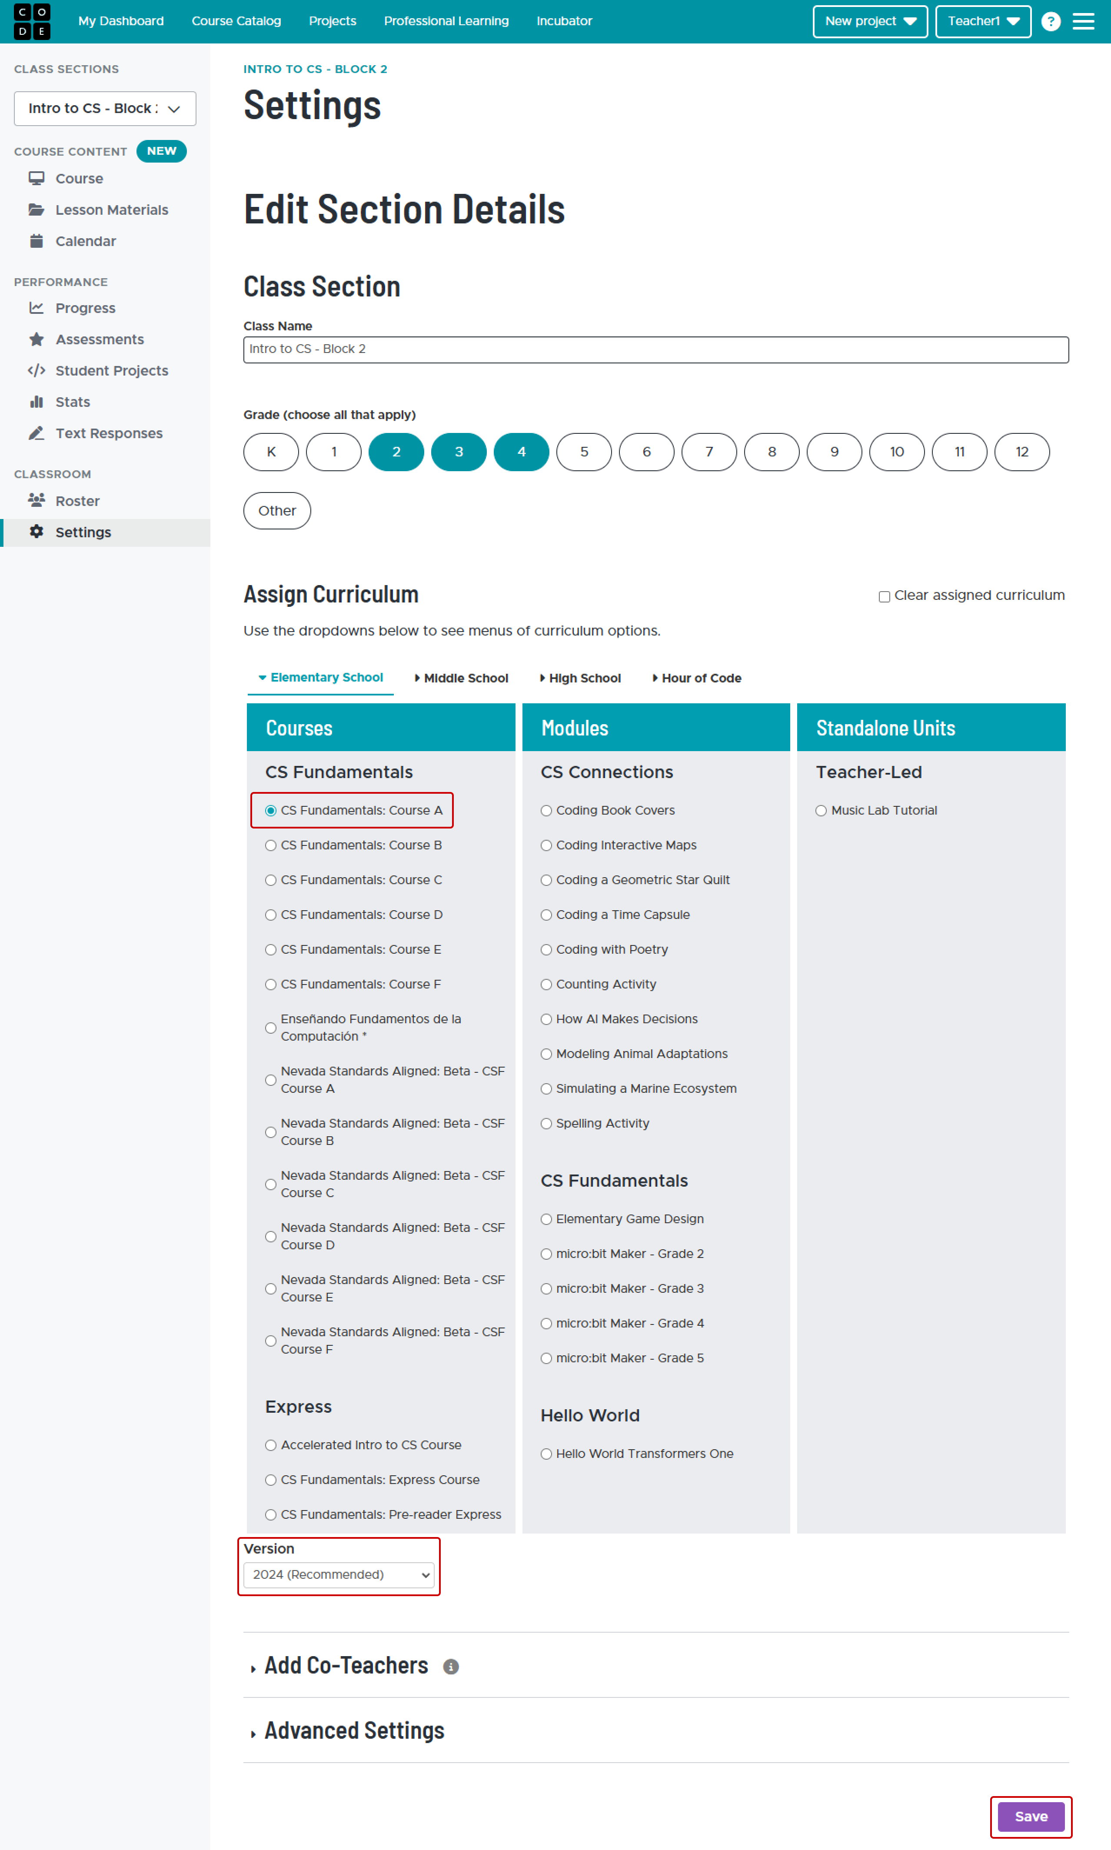The height and width of the screenshot is (1850, 1111).
Task: Deselect grade 2 button
Action: 396,452
